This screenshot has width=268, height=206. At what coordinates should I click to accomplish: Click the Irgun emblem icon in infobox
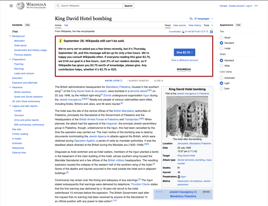[x=179, y=177]
